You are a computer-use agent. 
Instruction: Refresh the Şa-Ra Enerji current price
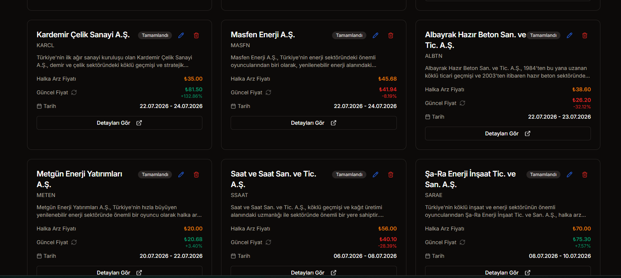[x=462, y=242]
